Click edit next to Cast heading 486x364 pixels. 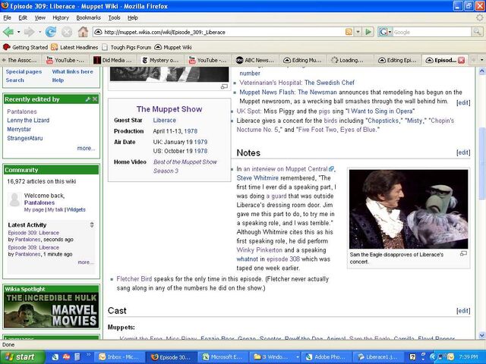click(463, 311)
